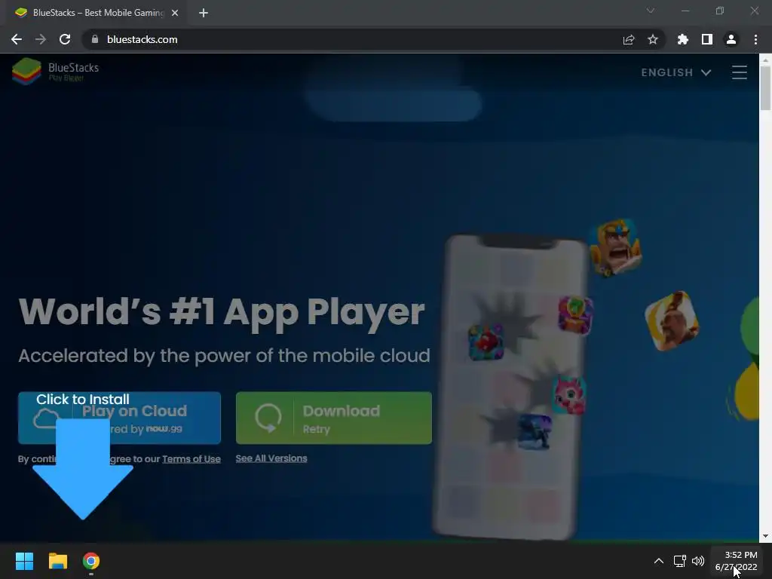
Task: Open the 3:52 PM taskbar clock
Action: pyautogui.click(x=736, y=561)
